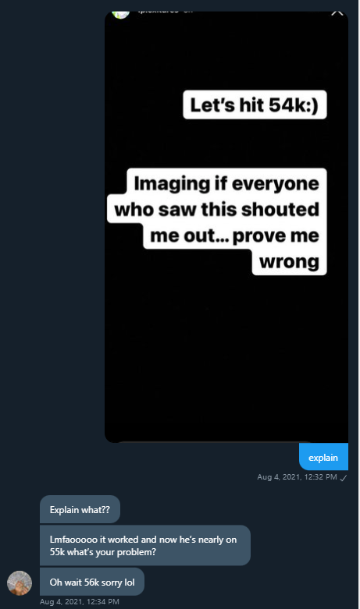360x609 pixels.
Task: Click the "Aug 4, 2021, 12:32 PM" timestamp
Action: (297, 477)
